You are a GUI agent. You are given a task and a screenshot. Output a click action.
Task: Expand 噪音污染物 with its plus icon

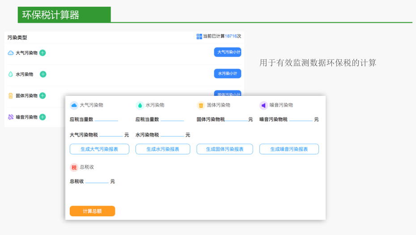[42, 117]
